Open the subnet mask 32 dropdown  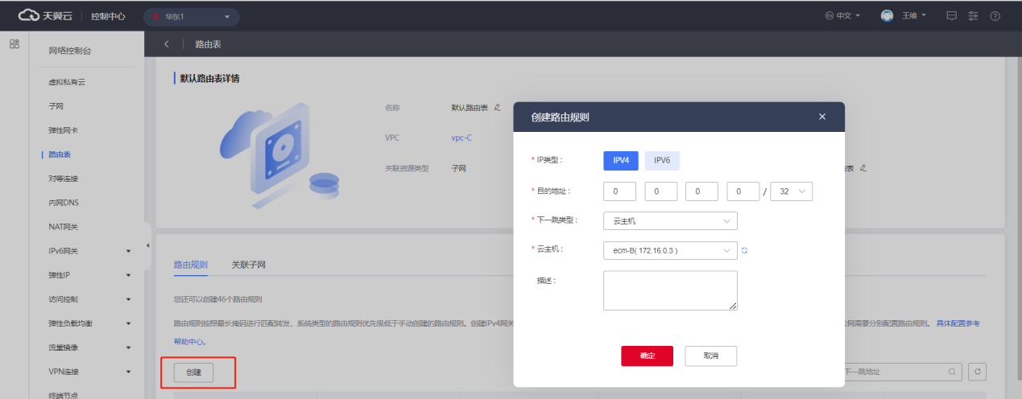[x=791, y=191]
